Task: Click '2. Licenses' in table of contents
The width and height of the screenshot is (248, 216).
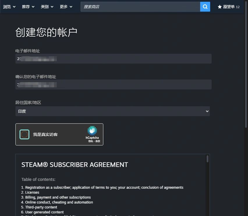Action: point(30,192)
